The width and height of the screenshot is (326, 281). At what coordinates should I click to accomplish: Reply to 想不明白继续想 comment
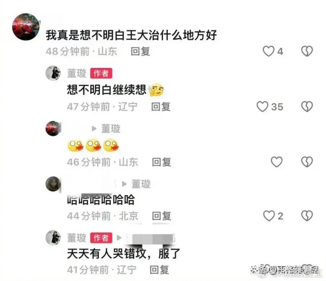click(x=161, y=107)
